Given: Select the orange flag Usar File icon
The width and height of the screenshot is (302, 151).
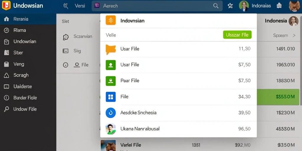Looking at the screenshot, I should (111, 49).
